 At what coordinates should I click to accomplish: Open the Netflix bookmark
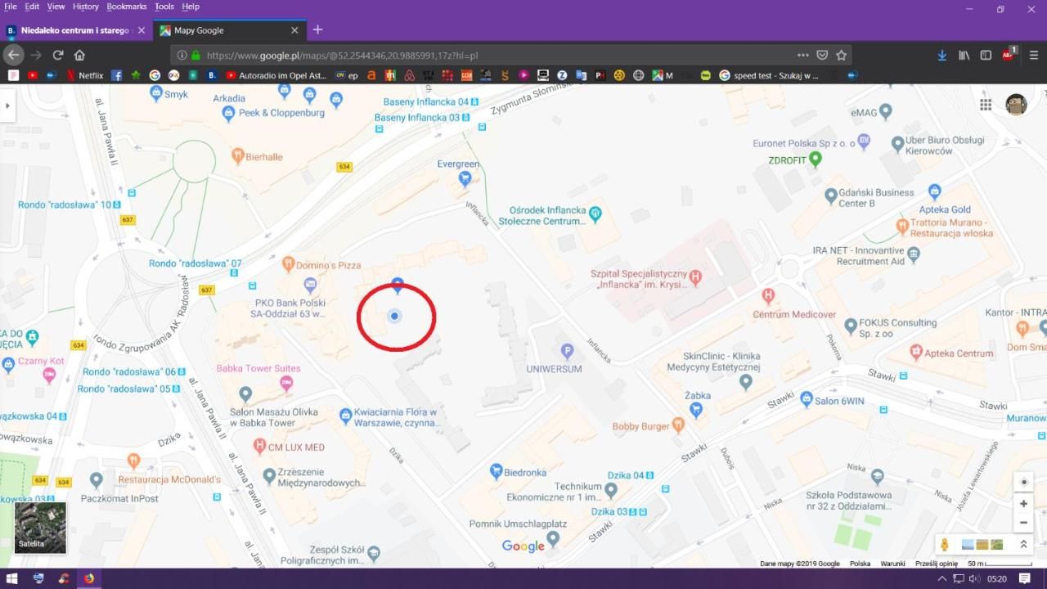84,75
